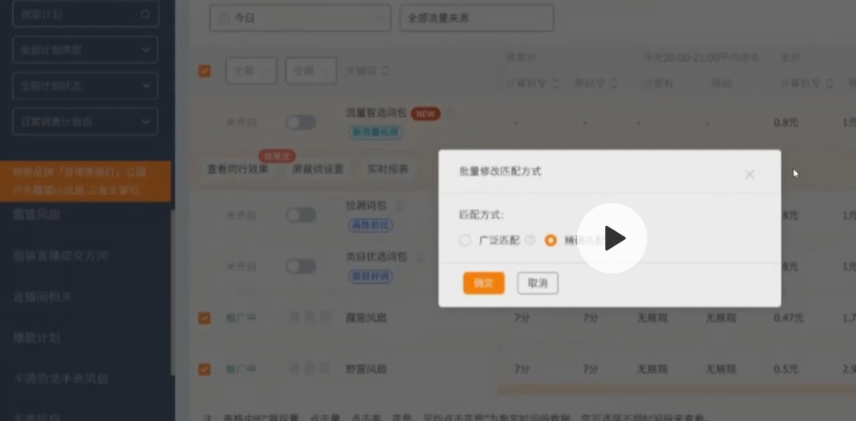Click the search magnifier icon in sidebar
This screenshot has height=421, width=856.
coord(145,14)
